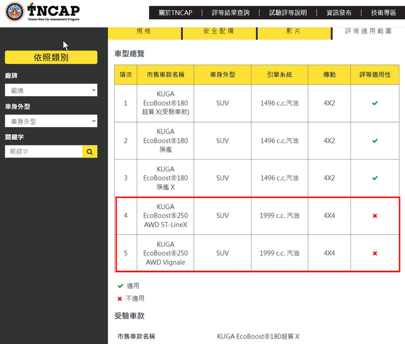Switch to the 影片 tab
This screenshot has height=344, width=405.
[294, 33]
